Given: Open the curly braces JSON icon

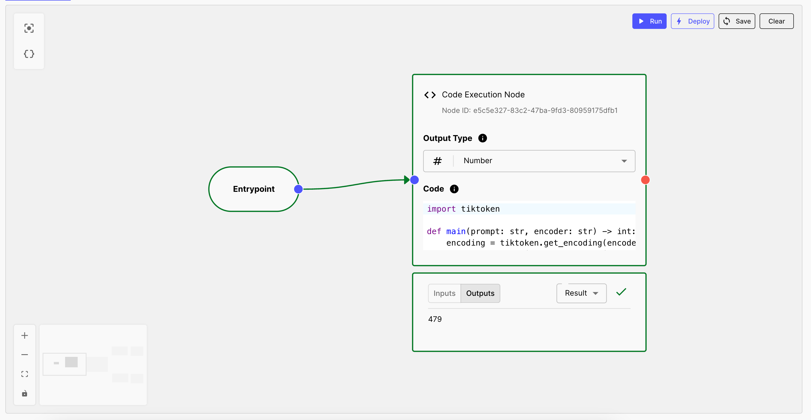Looking at the screenshot, I should coord(29,54).
